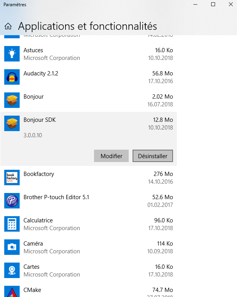Click the 2.02 Mo Bonjour size
Viewport: 237px width, 297px height.
click(163, 97)
